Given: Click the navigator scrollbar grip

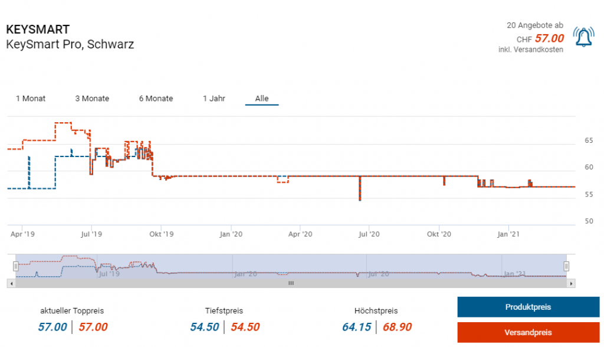Looking at the screenshot, I should (x=290, y=283).
